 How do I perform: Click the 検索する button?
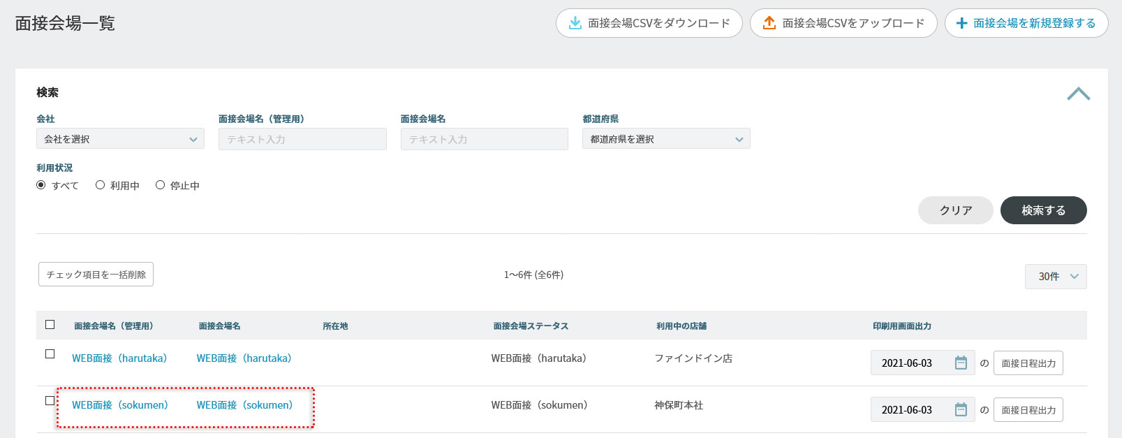1044,210
